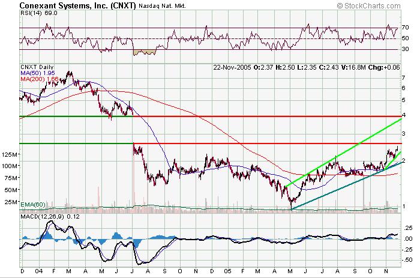Click the RSI(14) 69.0 indicator label
The height and width of the screenshot is (278, 420).
(39, 13)
